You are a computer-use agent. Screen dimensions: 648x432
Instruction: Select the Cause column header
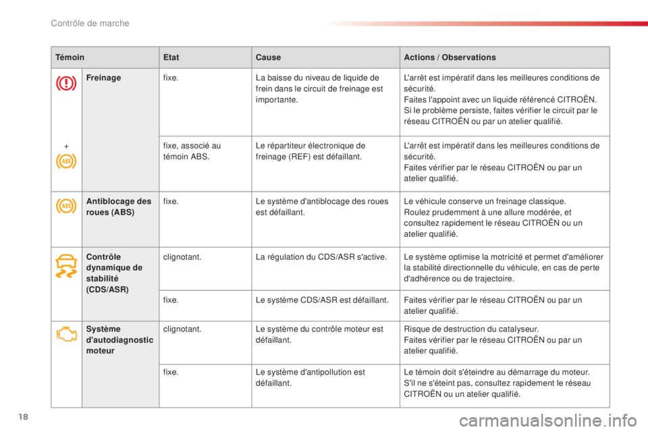pyautogui.click(x=268, y=57)
